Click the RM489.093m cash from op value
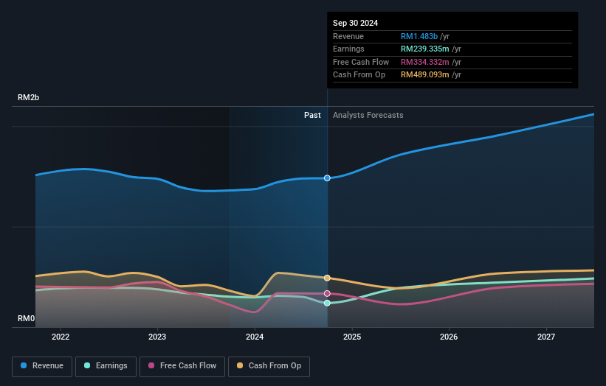This screenshot has height=386, width=606. pyautogui.click(x=424, y=75)
